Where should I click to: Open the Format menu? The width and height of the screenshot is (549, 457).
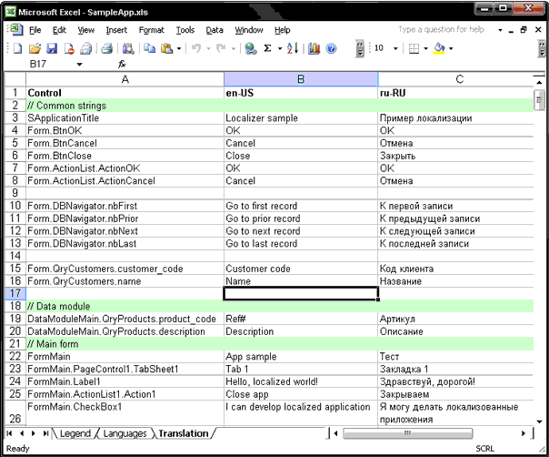151,30
